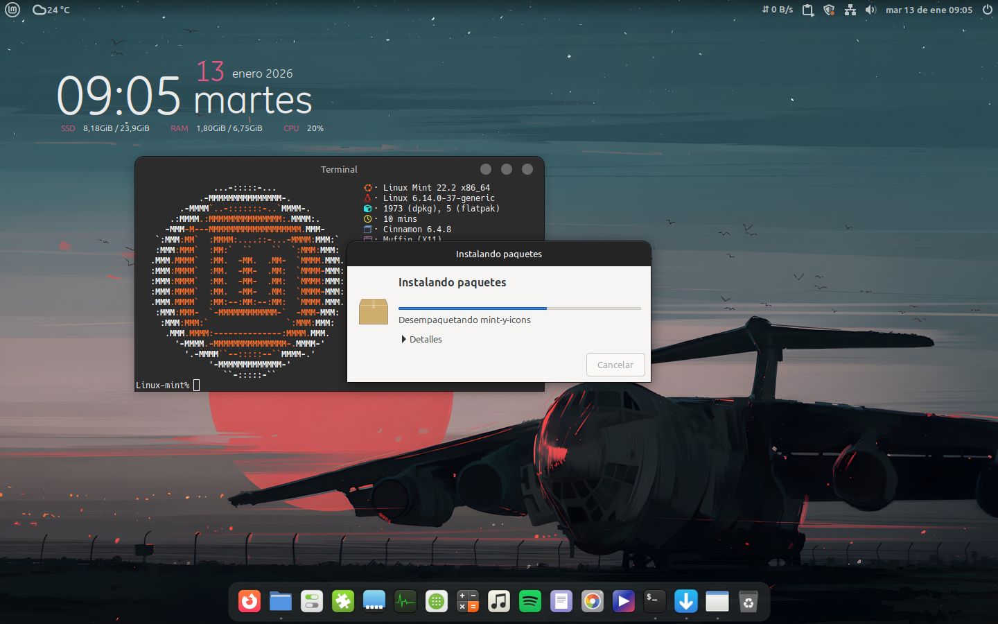Click the RAM 1,80GiB usage readout

click(216, 128)
